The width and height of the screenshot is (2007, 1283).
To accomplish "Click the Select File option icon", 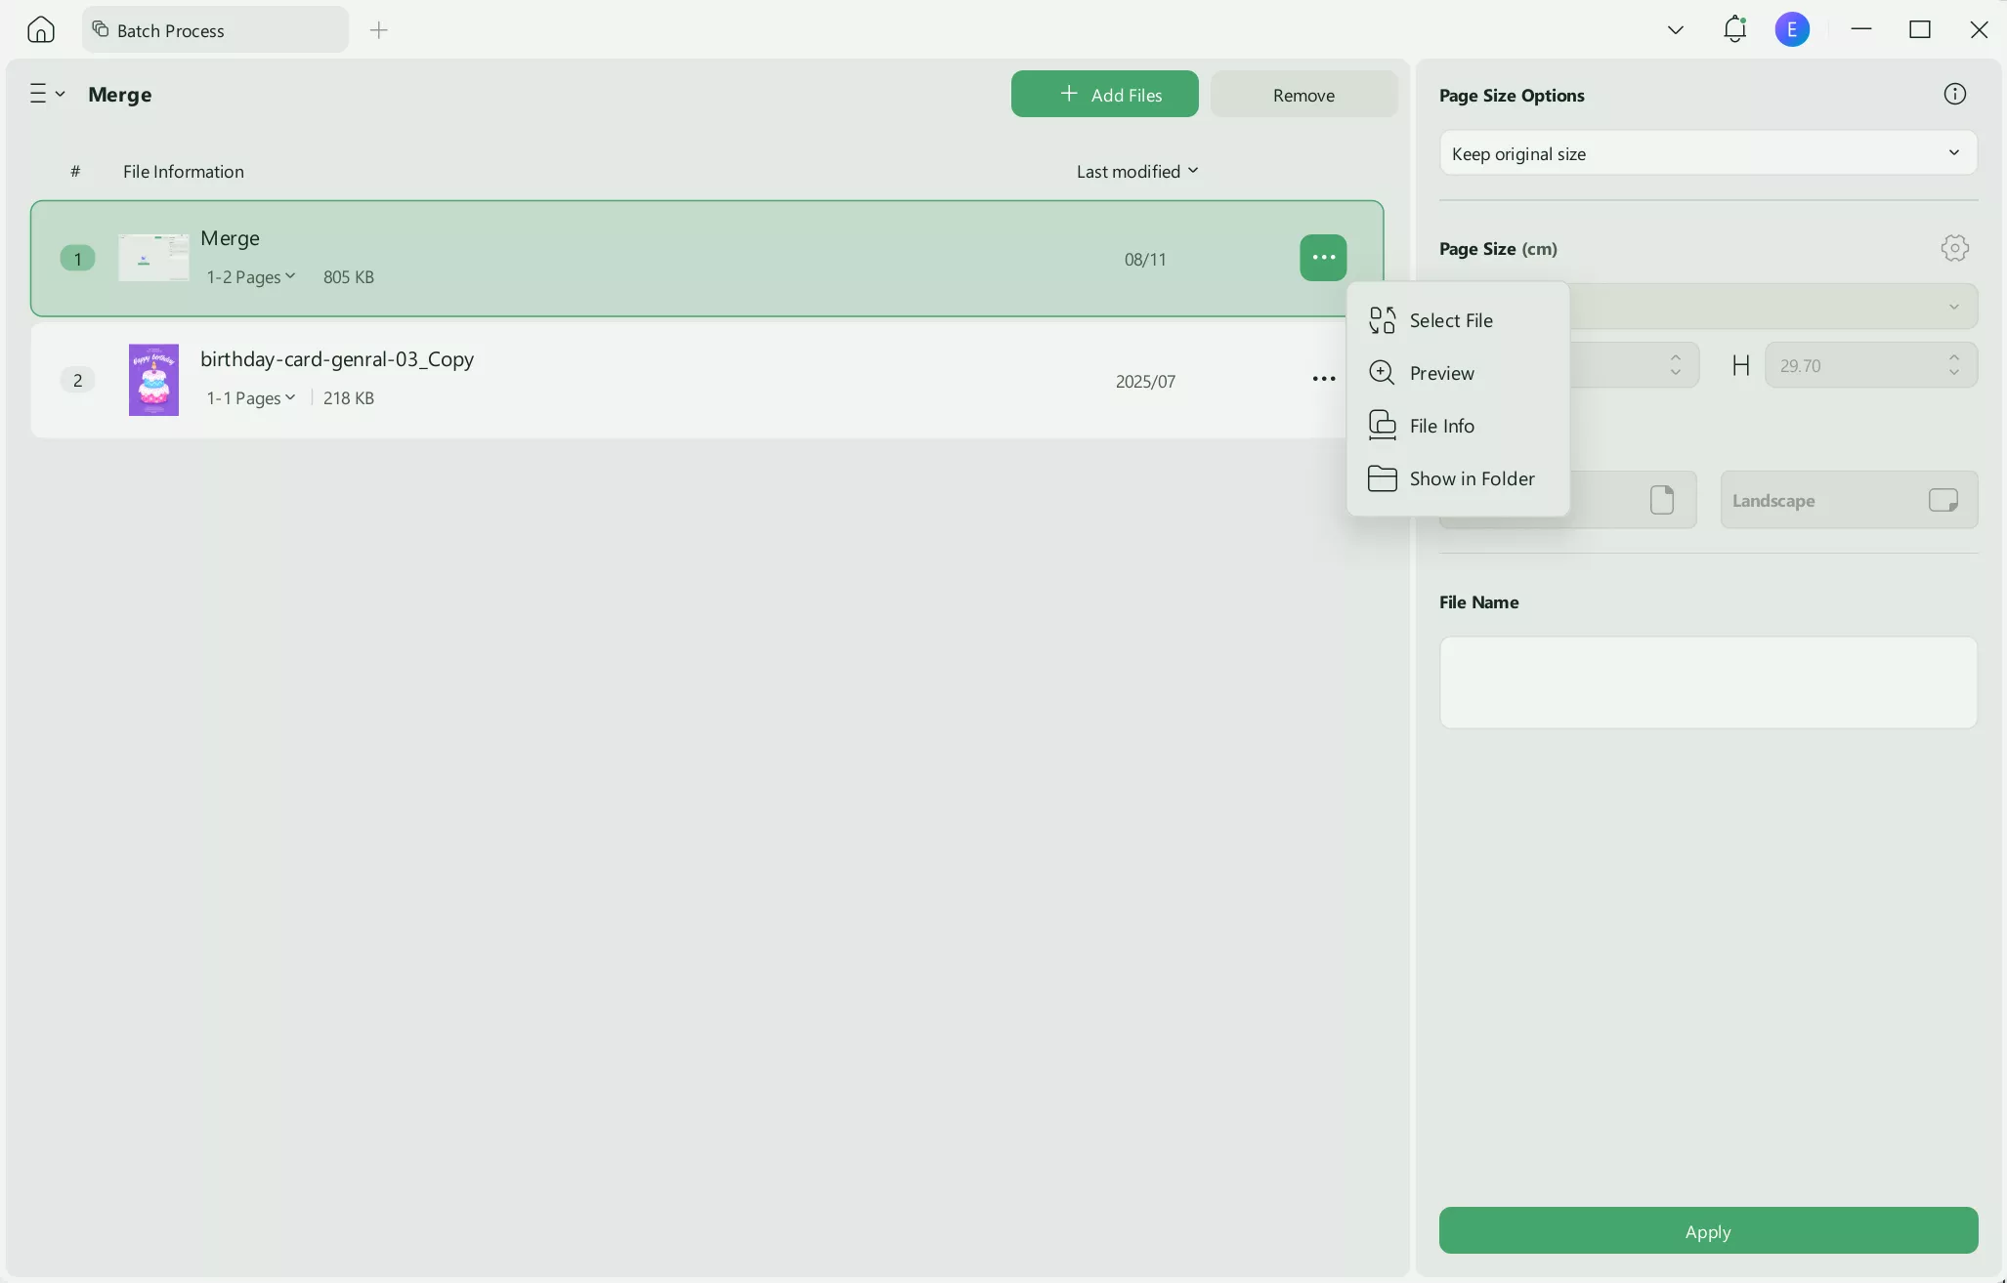I will 1382,320.
